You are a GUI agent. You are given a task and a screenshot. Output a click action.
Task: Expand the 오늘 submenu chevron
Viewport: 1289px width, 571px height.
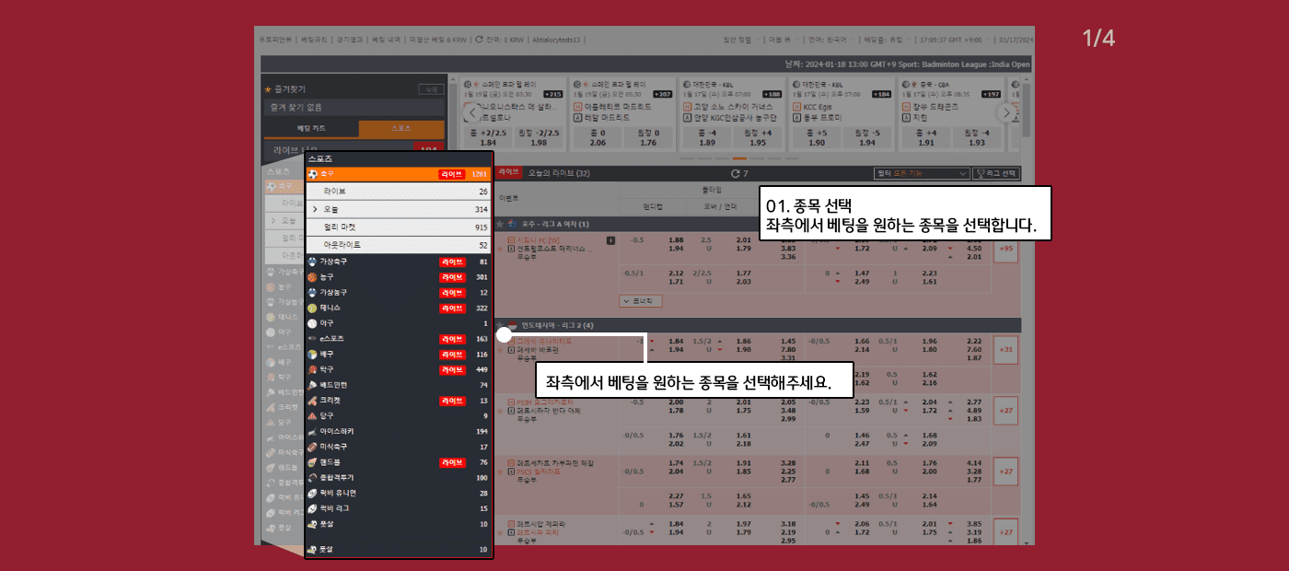pos(315,210)
